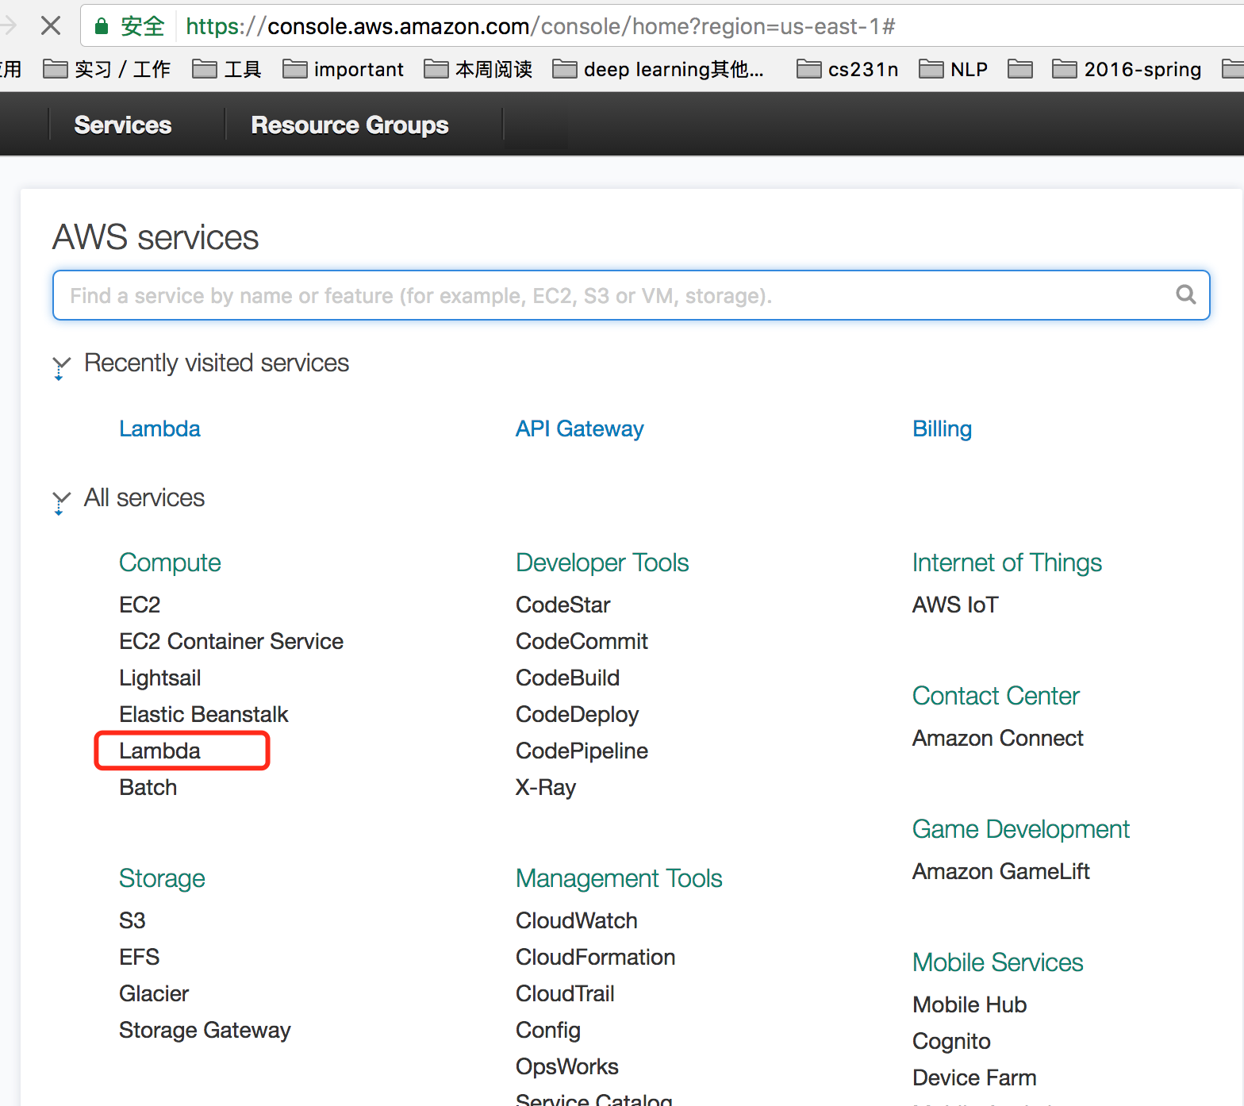Open EFS service
The height and width of the screenshot is (1106, 1244).
pyautogui.click(x=139, y=957)
